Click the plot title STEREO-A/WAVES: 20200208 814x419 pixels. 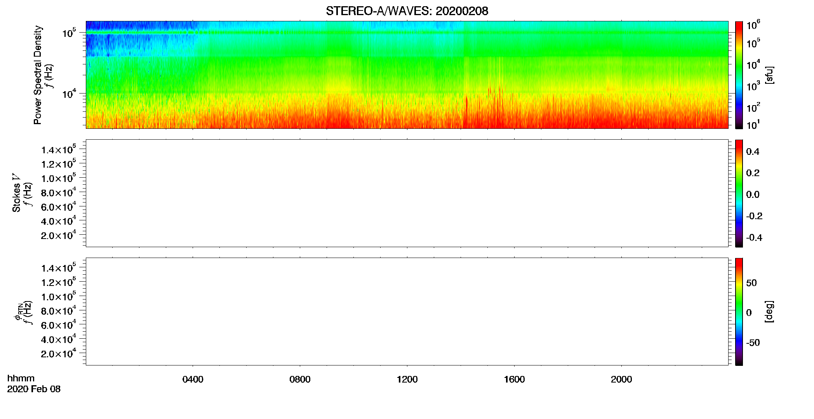click(x=407, y=11)
